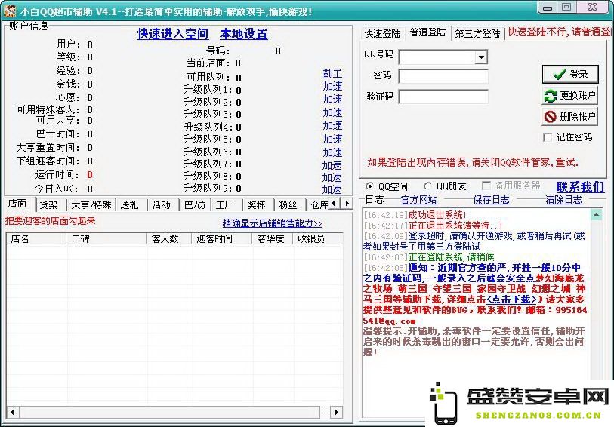This screenshot has height=427, width=614.
Task: Click the shop list left scroll arrow
Action: [13, 412]
